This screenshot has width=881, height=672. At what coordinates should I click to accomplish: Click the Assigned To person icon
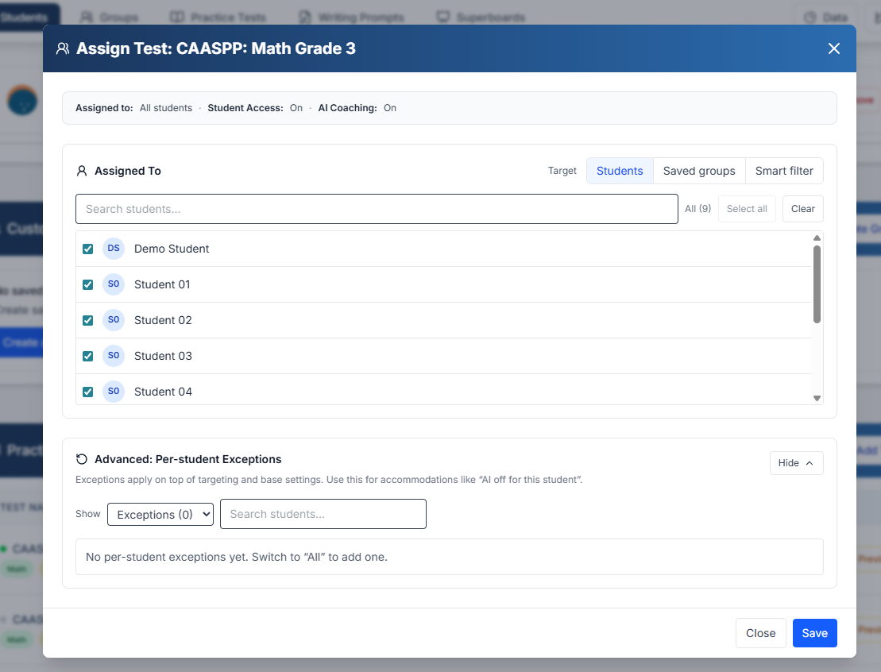(x=82, y=171)
